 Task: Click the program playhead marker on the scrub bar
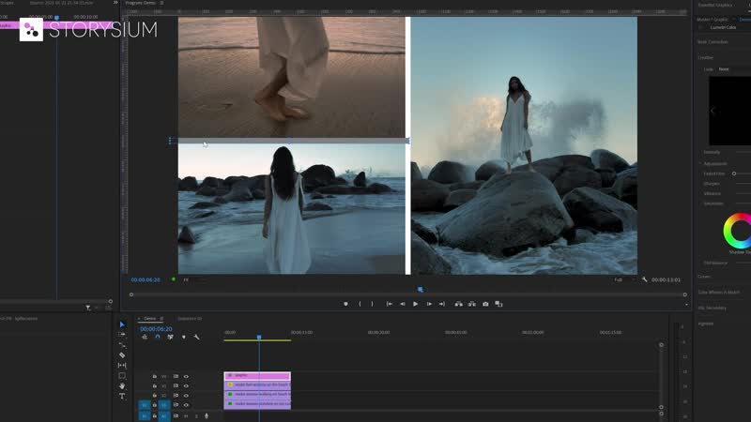click(420, 290)
